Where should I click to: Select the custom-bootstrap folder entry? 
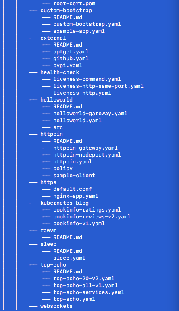[66, 11]
